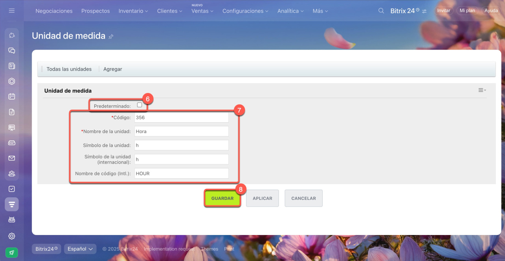Screen dimensions: 505x261
Task: Open the CRM funnel sidebar icon
Action: (x=12, y=204)
